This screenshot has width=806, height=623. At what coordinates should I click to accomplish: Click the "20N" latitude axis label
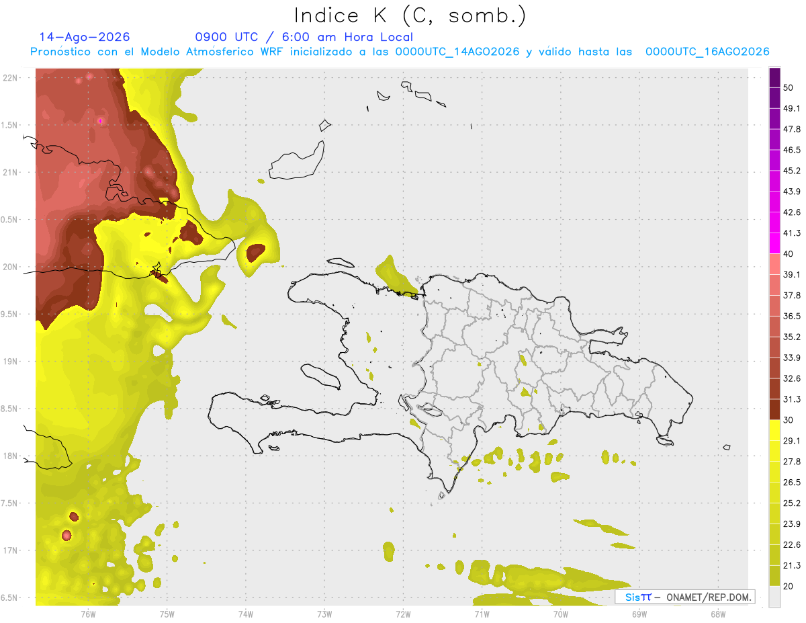click(x=10, y=267)
